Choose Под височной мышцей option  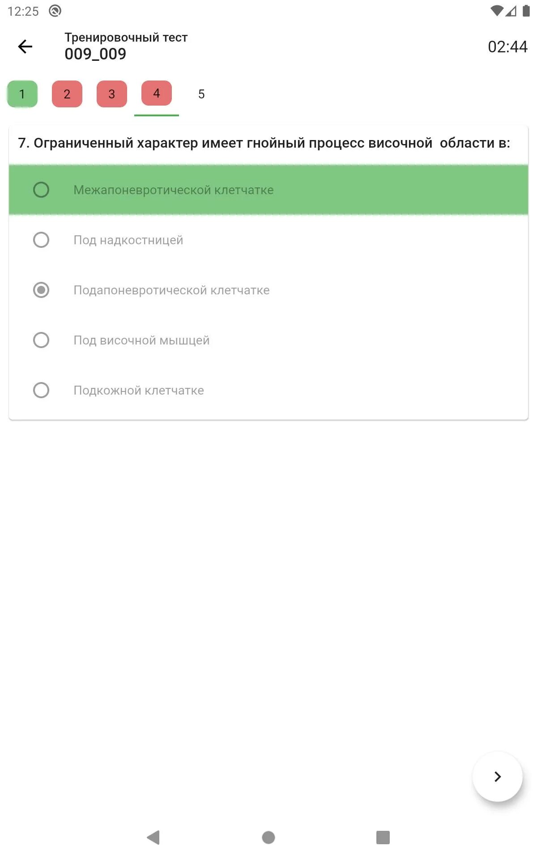tap(41, 340)
